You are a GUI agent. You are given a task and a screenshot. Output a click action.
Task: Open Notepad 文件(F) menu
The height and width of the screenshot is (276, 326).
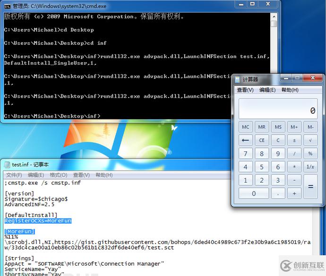14,175
